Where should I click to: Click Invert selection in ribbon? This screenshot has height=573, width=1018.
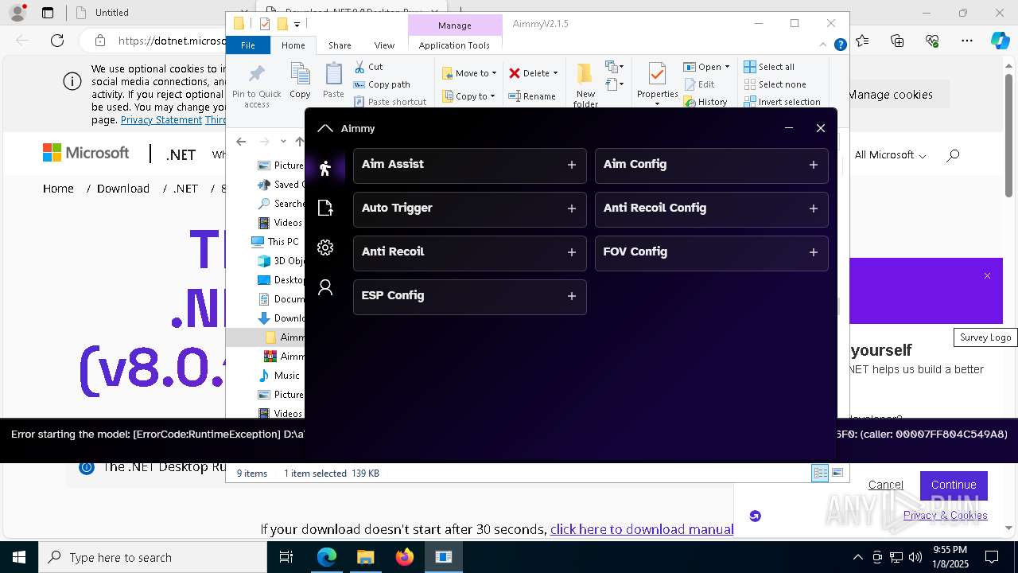782,102
